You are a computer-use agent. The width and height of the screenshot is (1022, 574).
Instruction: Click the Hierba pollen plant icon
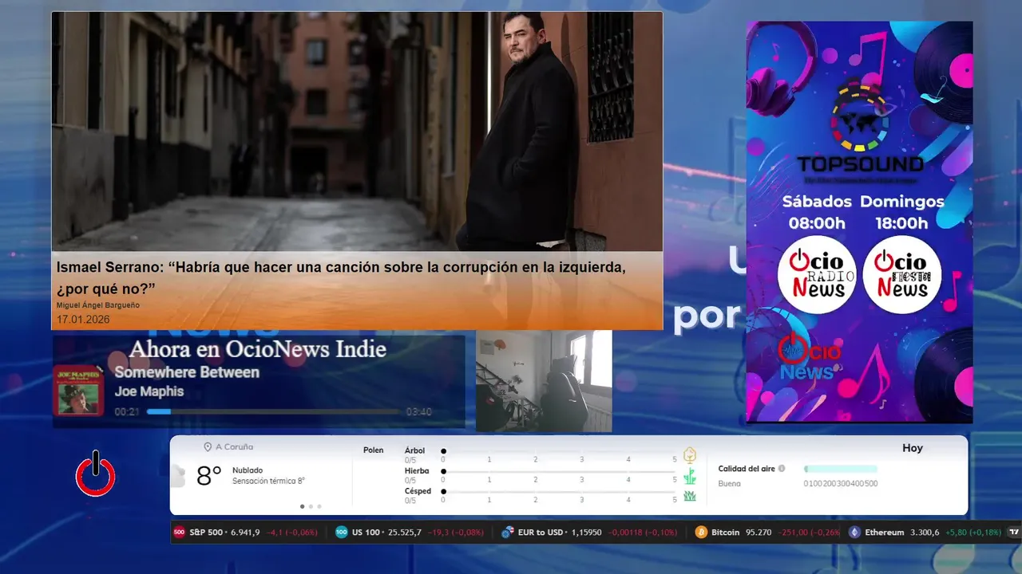[690, 477]
